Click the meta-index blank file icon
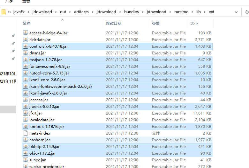 coord(26,133)
